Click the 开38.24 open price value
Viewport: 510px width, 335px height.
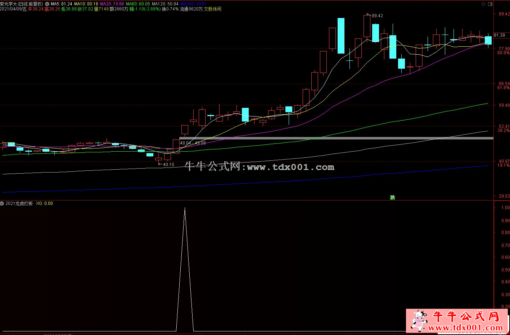(36, 9)
